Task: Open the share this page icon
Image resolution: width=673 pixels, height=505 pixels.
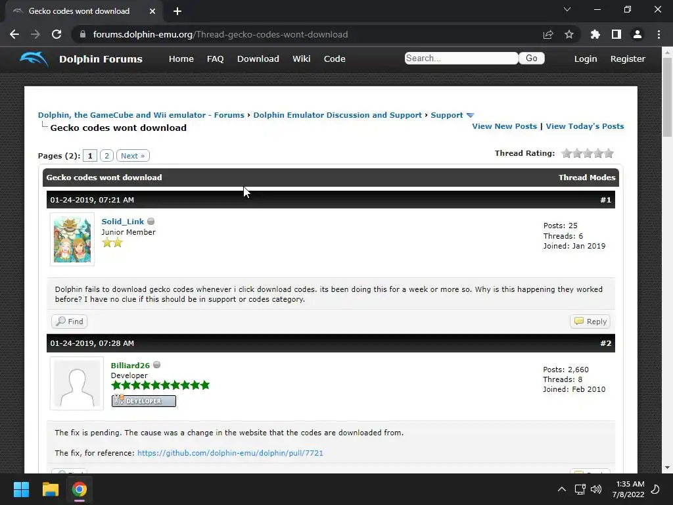Action: tap(548, 34)
